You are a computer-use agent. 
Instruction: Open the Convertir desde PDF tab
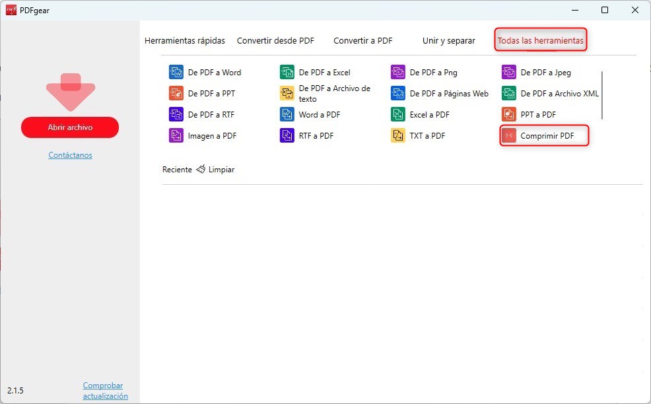pos(275,40)
